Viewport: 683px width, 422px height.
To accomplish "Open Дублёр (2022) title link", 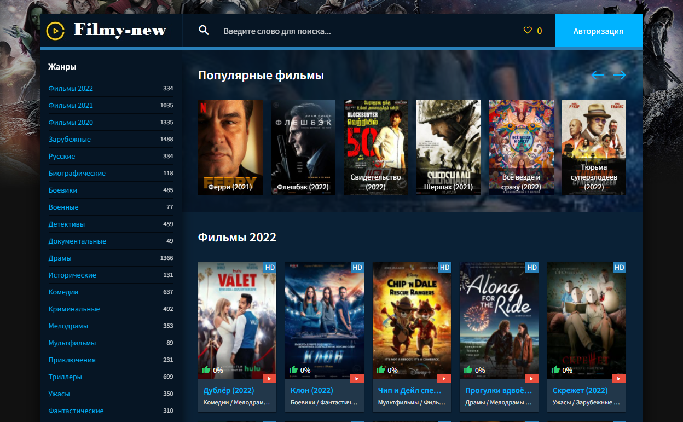I will coord(229,390).
